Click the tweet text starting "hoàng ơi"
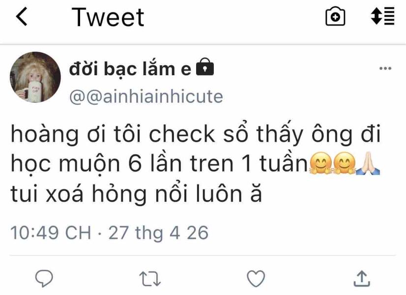This screenshot has height=295, width=406. 196,164
